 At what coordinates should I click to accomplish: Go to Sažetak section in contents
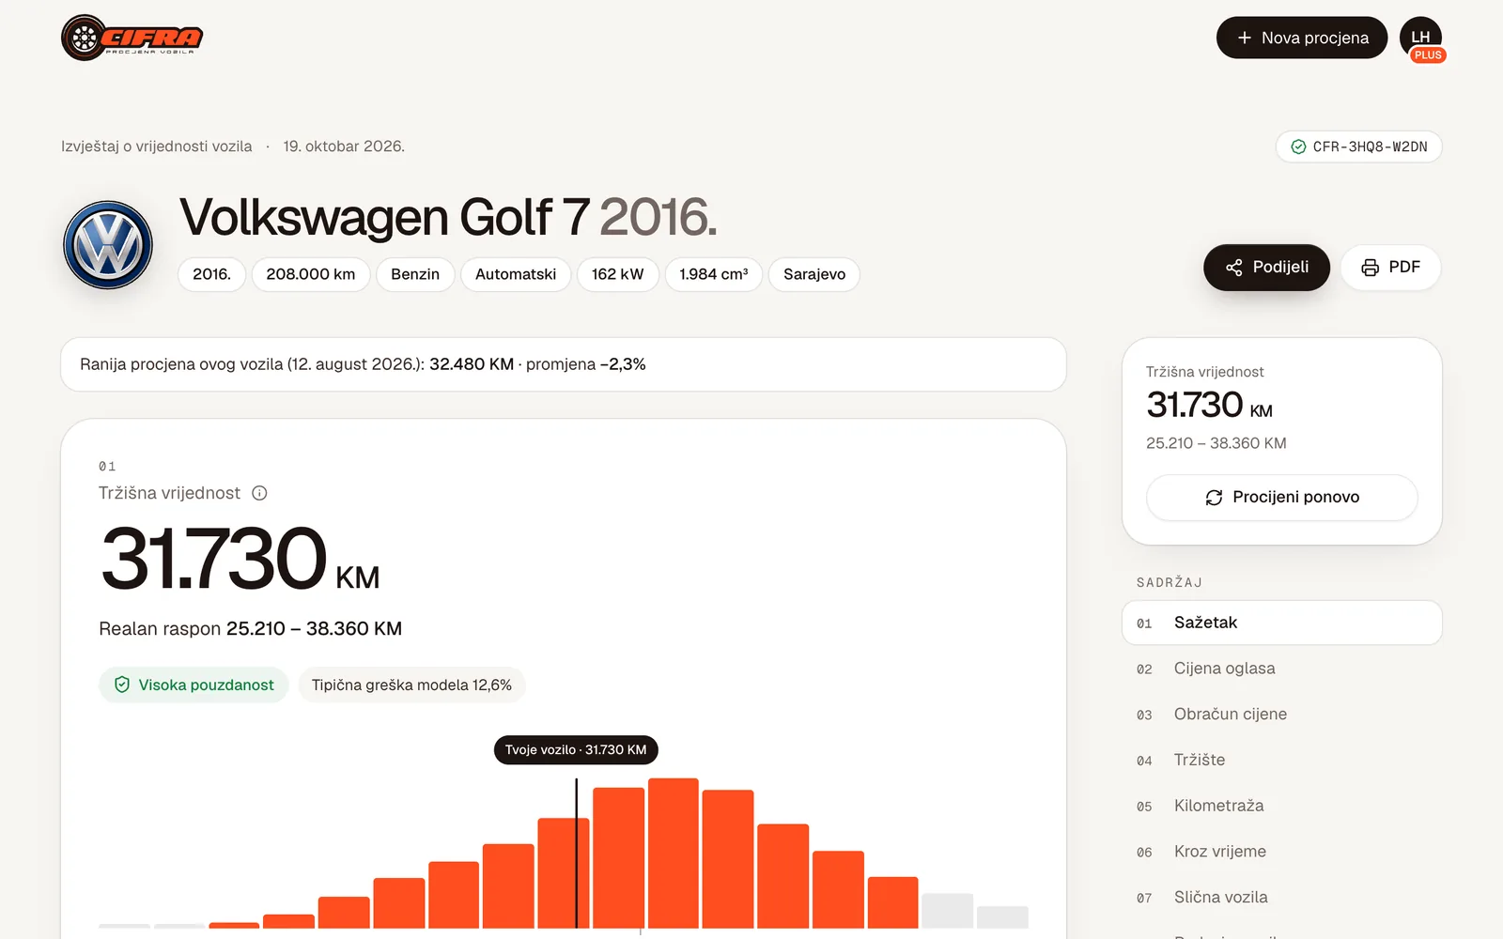(1281, 623)
